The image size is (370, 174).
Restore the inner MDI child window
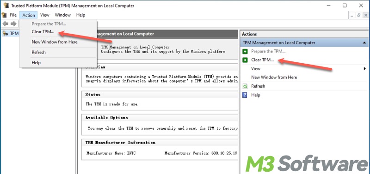point(359,15)
